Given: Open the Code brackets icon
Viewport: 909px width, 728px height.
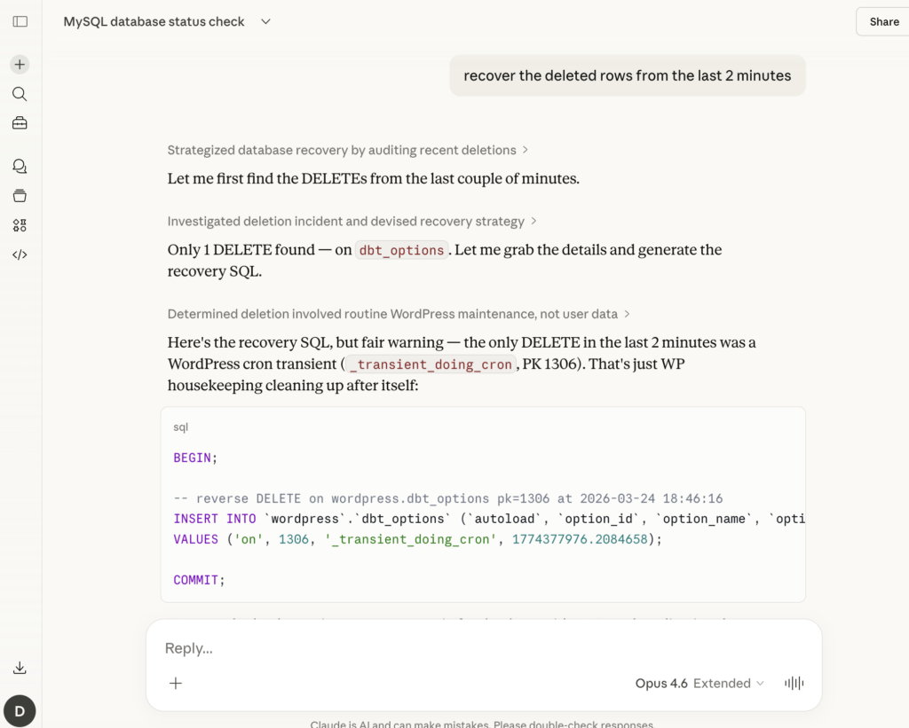Looking at the screenshot, I should click(x=20, y=254).
